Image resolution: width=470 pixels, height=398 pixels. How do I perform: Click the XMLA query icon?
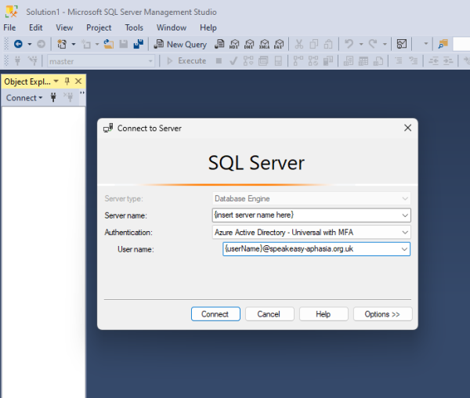pyautogui.click(x=265, y=45)
